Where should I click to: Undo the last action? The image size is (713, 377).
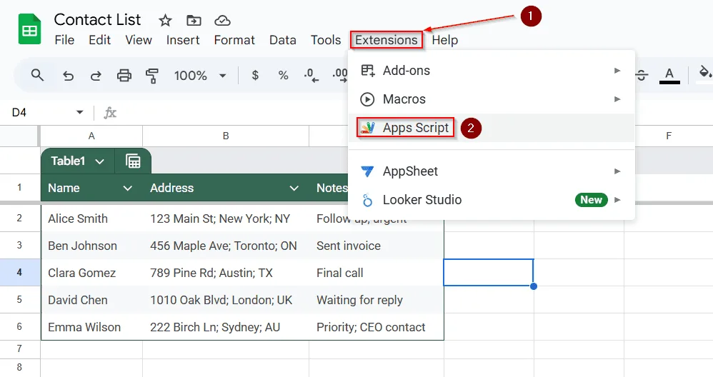68,76
